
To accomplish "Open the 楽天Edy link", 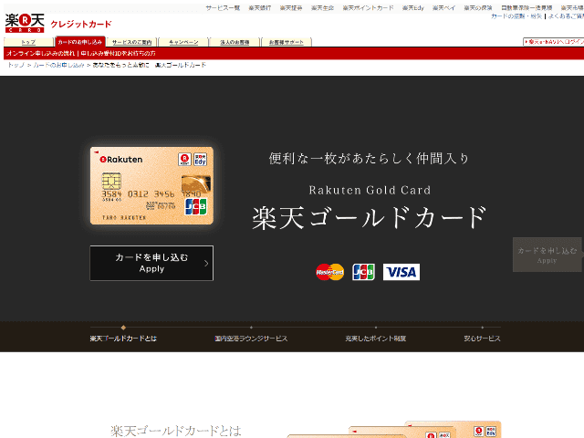I will tap(413, 7).
